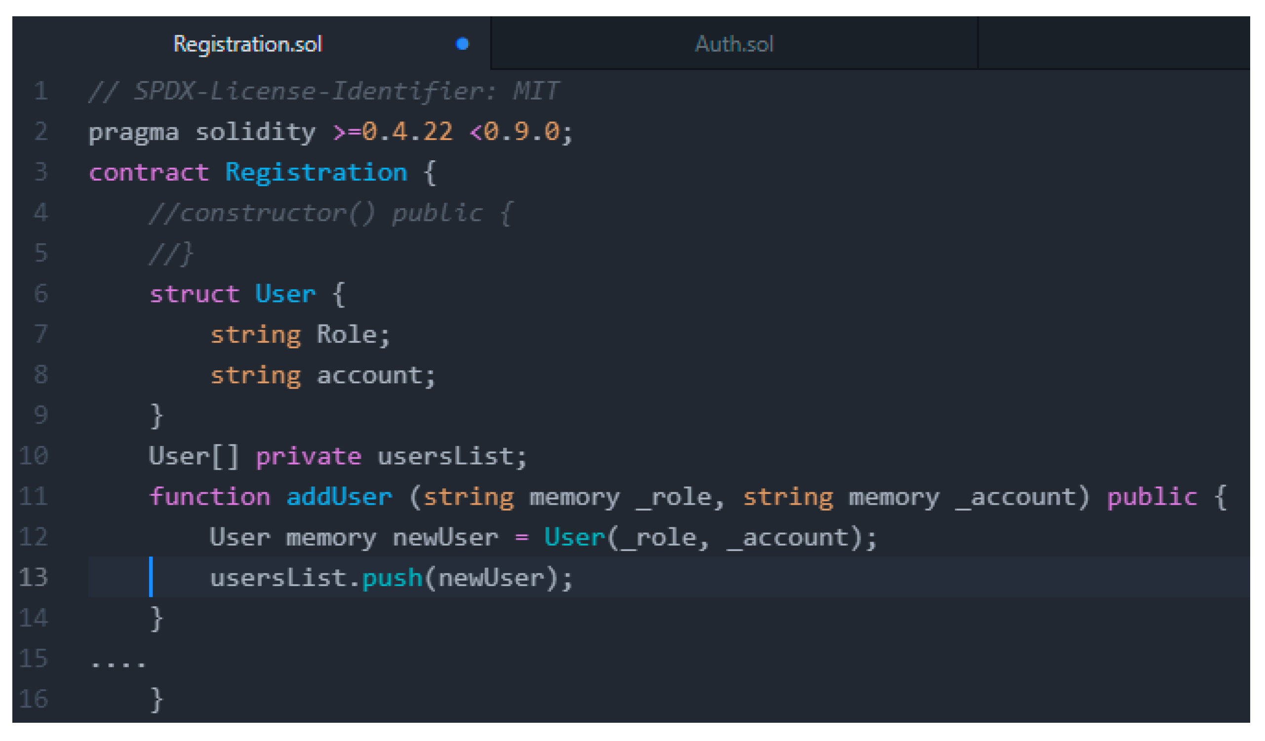1265x741 pixels.
Task: Click line number 1 in gutter
Action: [x=41, y=91]
